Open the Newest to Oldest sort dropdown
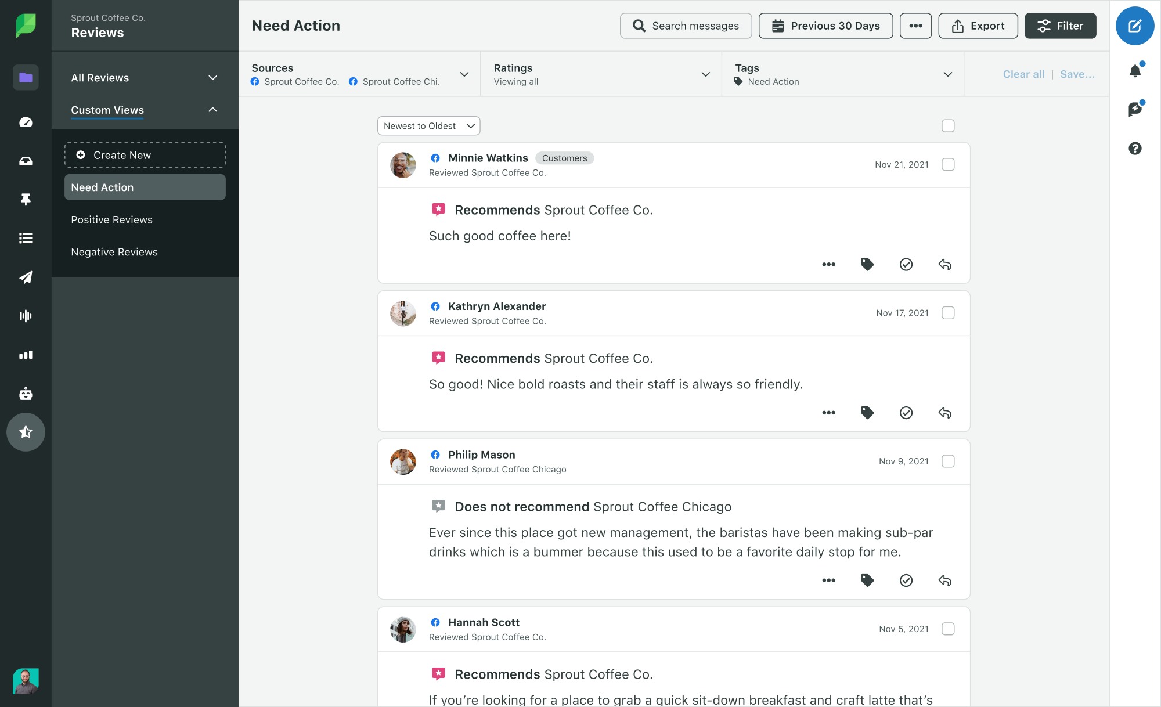 click(x=428, y=125)
